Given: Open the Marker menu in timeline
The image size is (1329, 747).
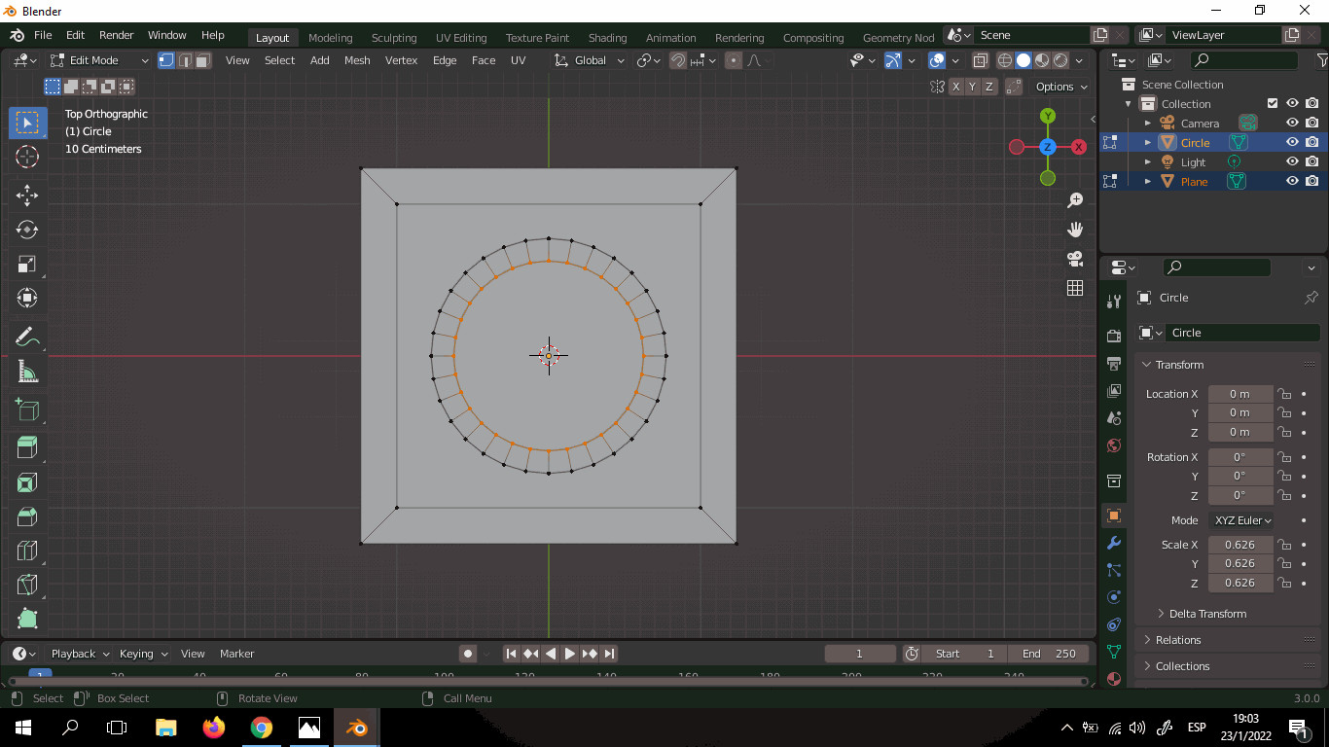Looking at the screenshot, I should (236, 654).
